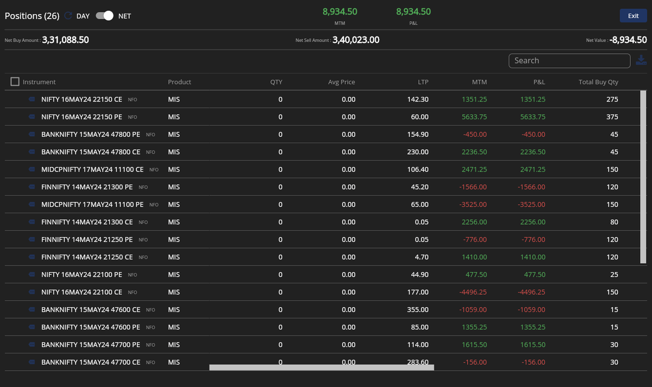Click the tag icon for BANKNIFTY 15MAY24 47600 CE

32,309
